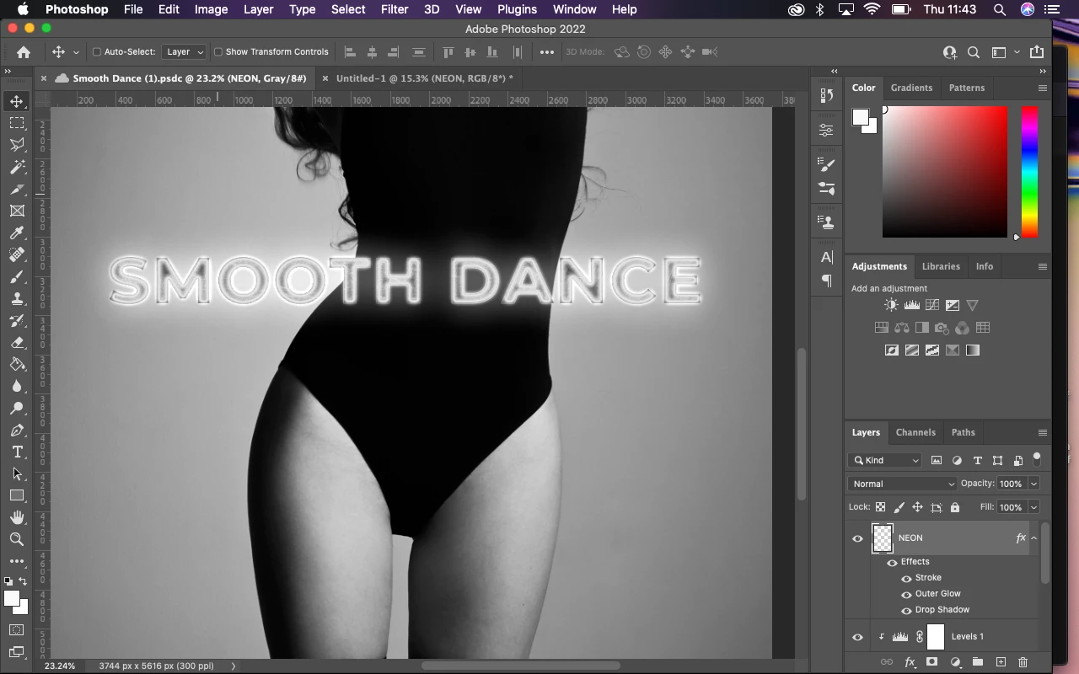1079x674 pixels.
Task: Collapse the NEON layer effects list
Action: [1034, 538]
